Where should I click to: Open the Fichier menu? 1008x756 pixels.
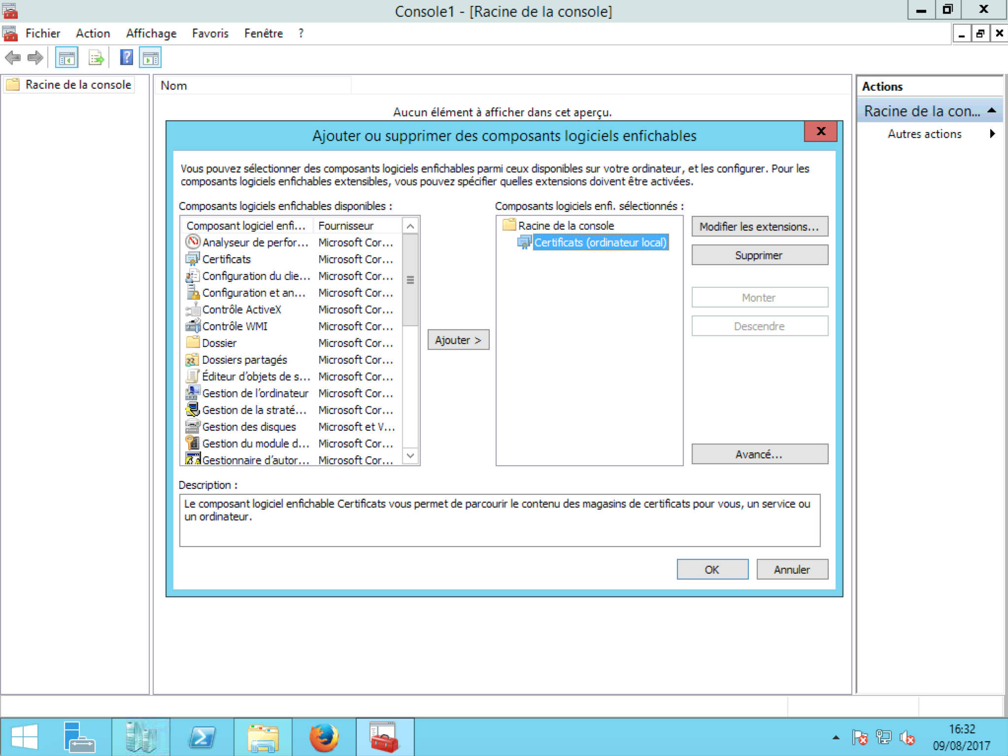[43, 34]
